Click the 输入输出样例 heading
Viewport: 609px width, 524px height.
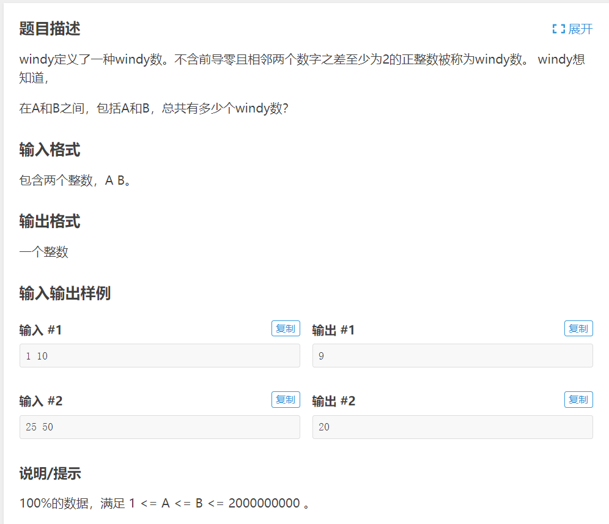click(65, 293)
